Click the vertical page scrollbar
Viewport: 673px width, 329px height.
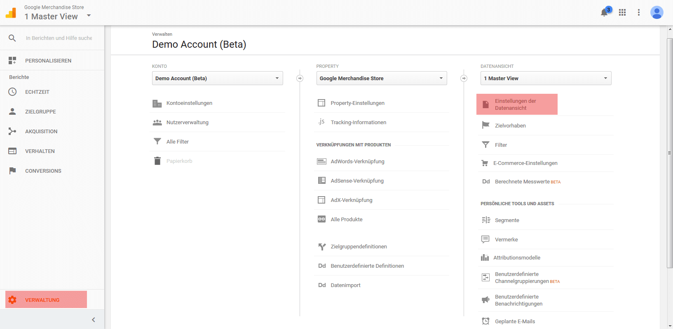point(670,153)
